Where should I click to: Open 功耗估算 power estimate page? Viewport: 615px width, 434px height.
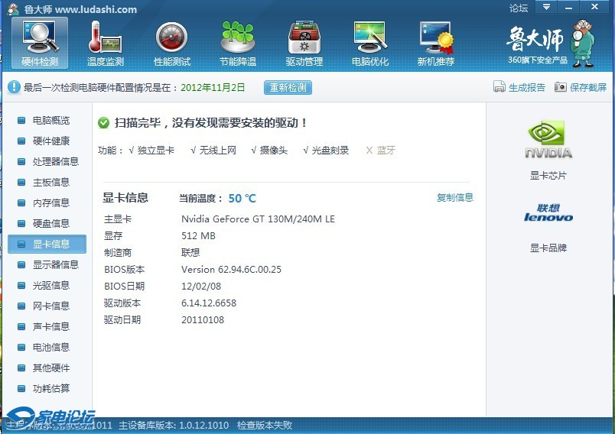tap(50, 389)
